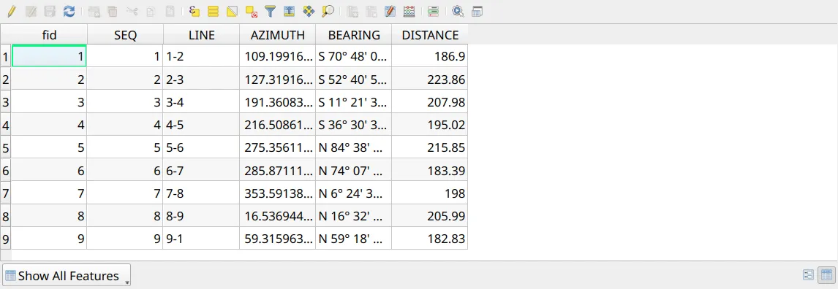Click the BEARING cell N 6° 24'
838x289 pixels.
tap(354, 193)
